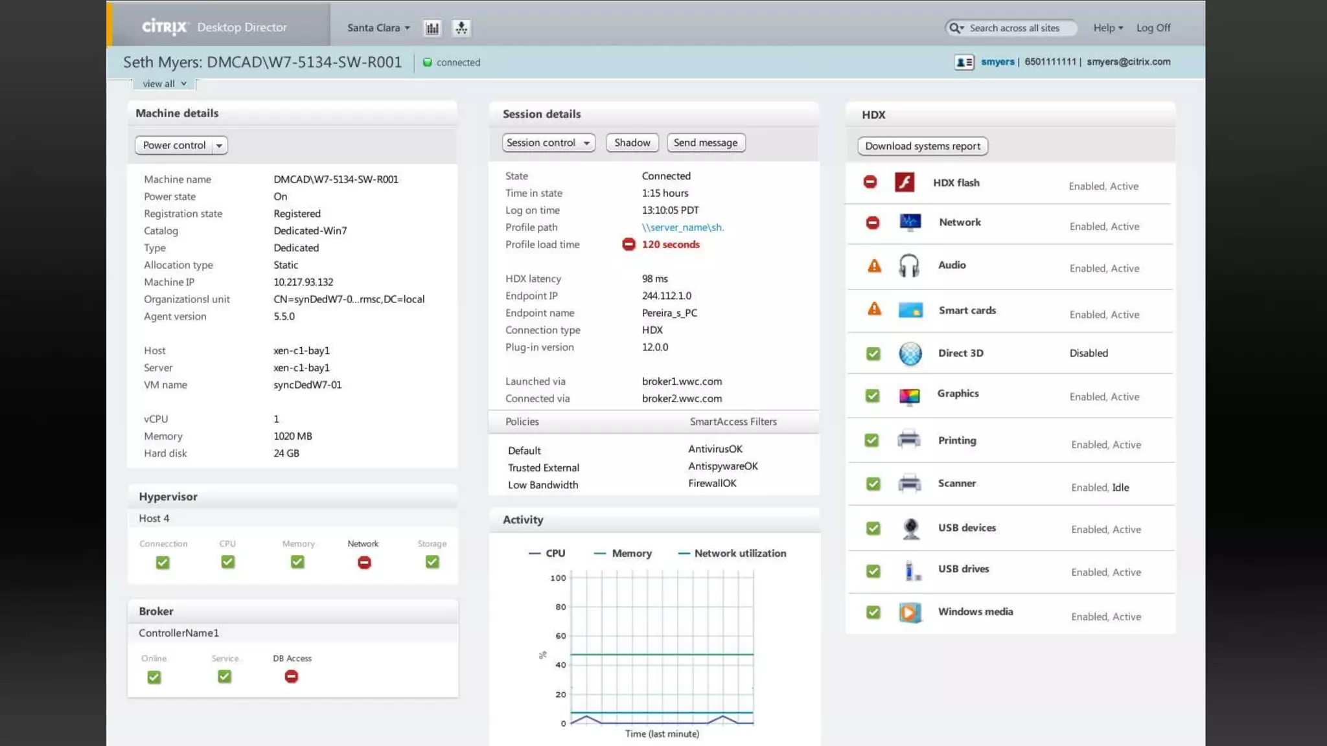The height and width of the screenshot is (746, 1327).
Task: Click the site topology icon beside chart
Action: point(461,28)
